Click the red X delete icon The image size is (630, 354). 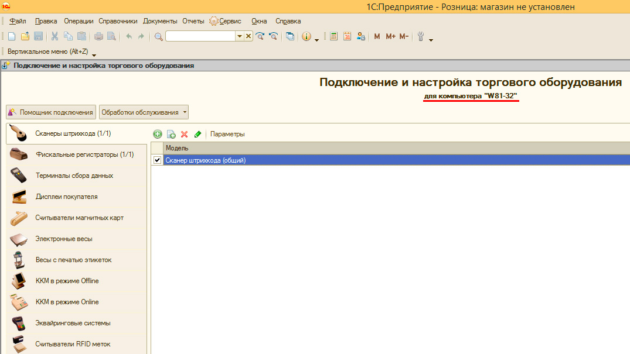(184, 134)
